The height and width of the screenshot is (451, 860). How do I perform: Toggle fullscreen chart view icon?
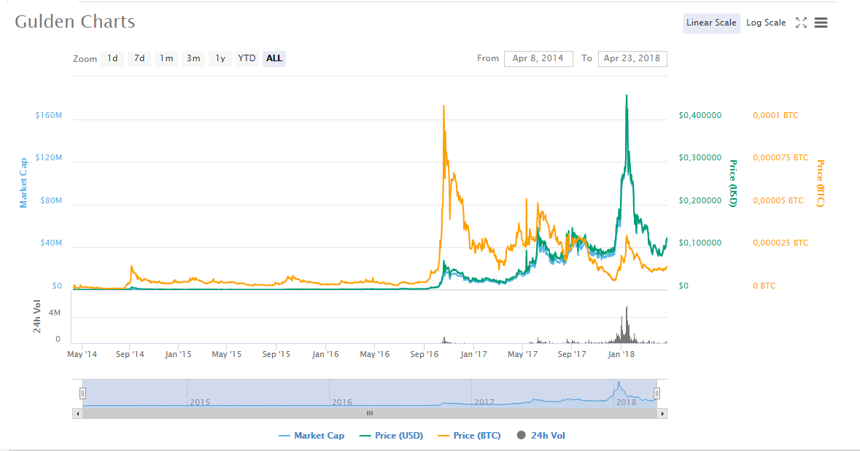802,23
